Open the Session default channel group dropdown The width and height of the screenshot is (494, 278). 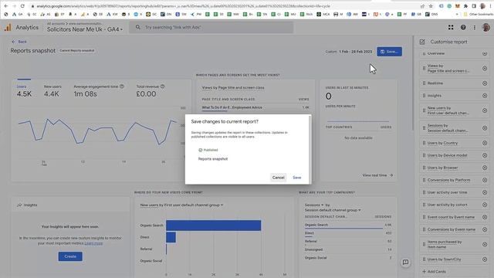[333, 210]
